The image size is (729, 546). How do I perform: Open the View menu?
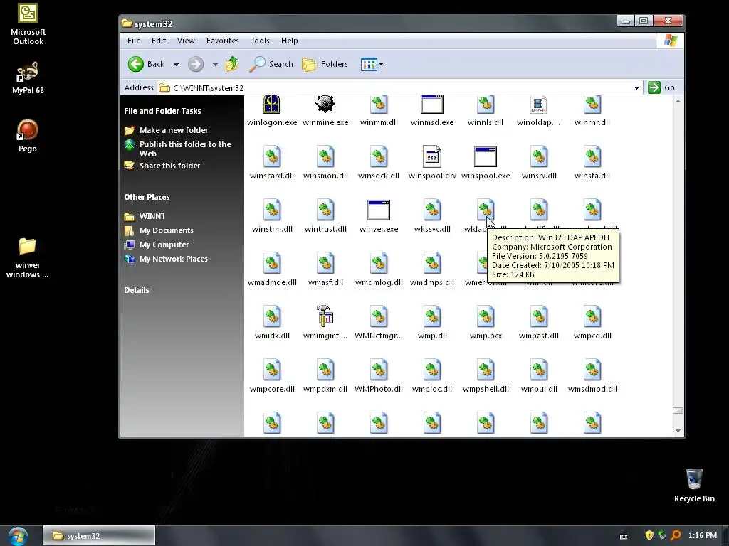click(186, 41)
